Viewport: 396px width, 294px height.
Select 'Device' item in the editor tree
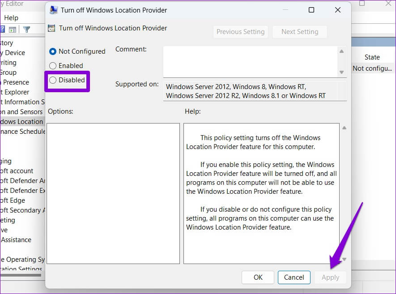tap(13, 52)
